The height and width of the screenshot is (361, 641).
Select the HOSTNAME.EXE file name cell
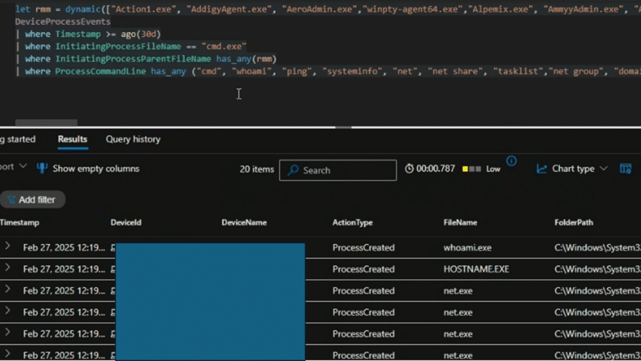[476, 270]
